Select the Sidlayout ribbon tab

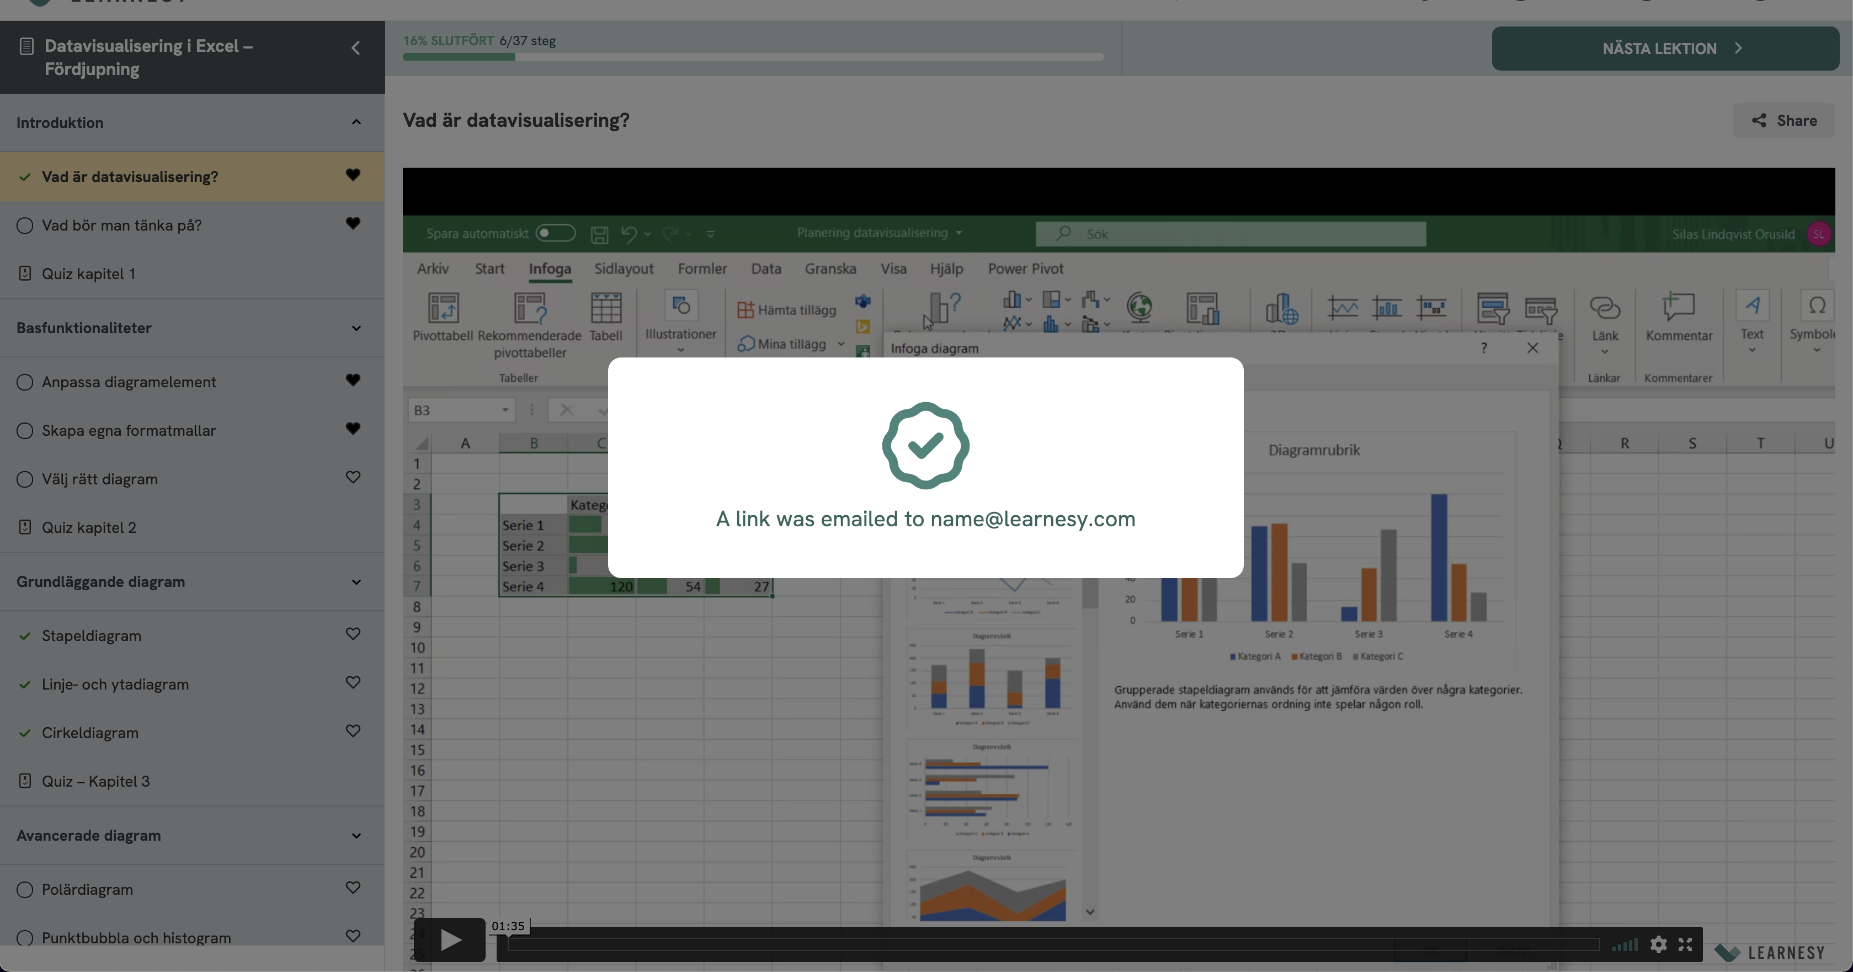coord(624,269)
